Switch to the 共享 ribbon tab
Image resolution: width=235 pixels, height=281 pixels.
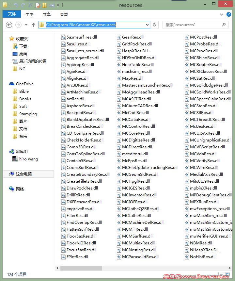(47, 14)
